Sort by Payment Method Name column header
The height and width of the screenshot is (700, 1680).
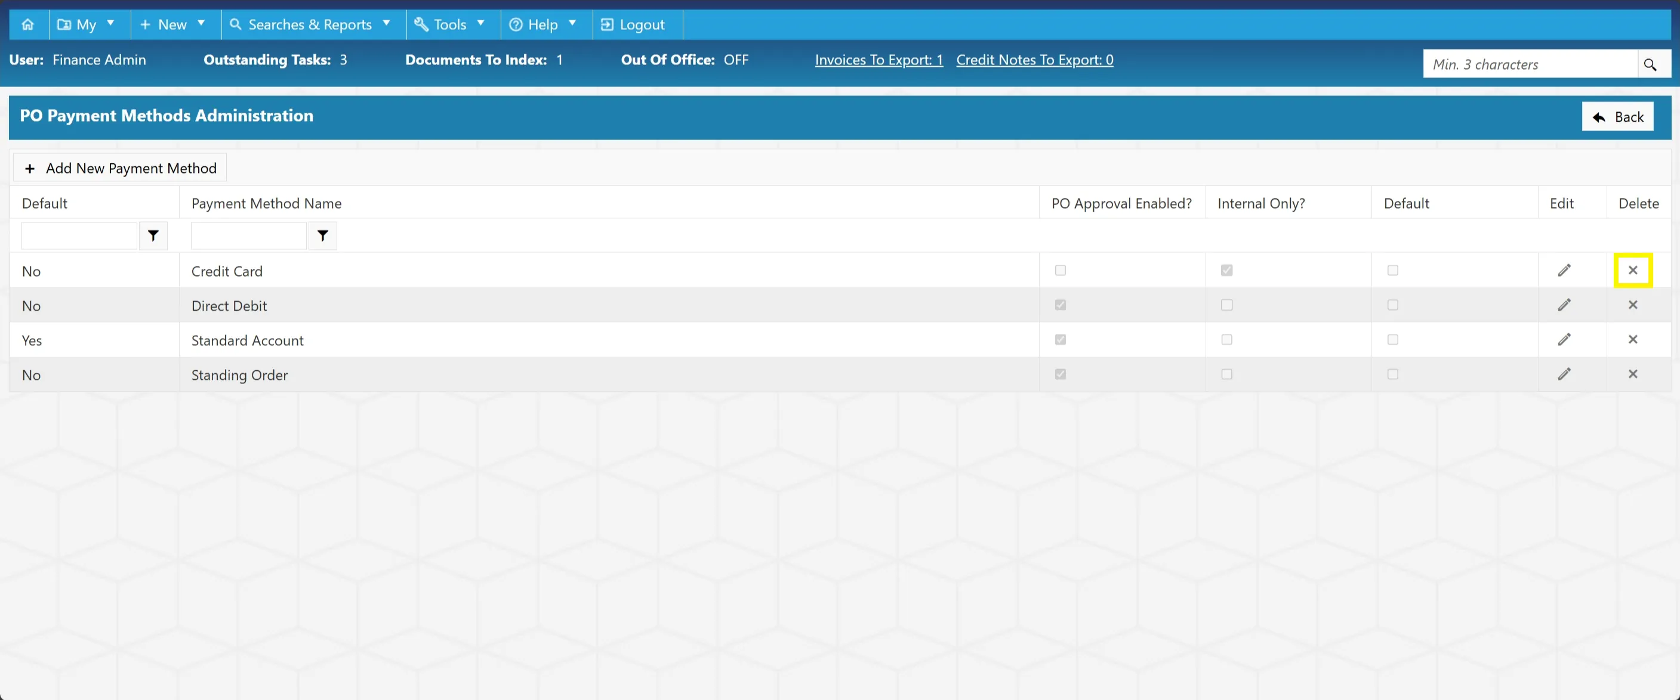pyautogui.click(x=266, y=203)
